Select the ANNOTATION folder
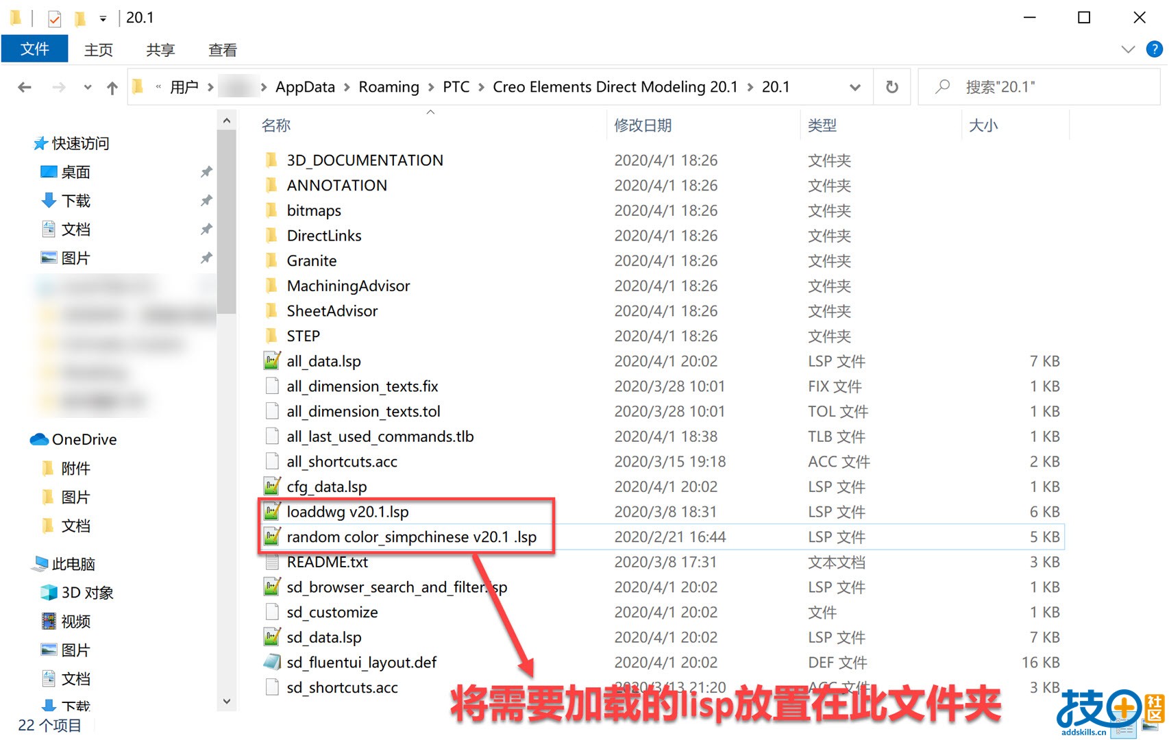The width and height of the screenshot is (1169, 740). click(337, 185)
